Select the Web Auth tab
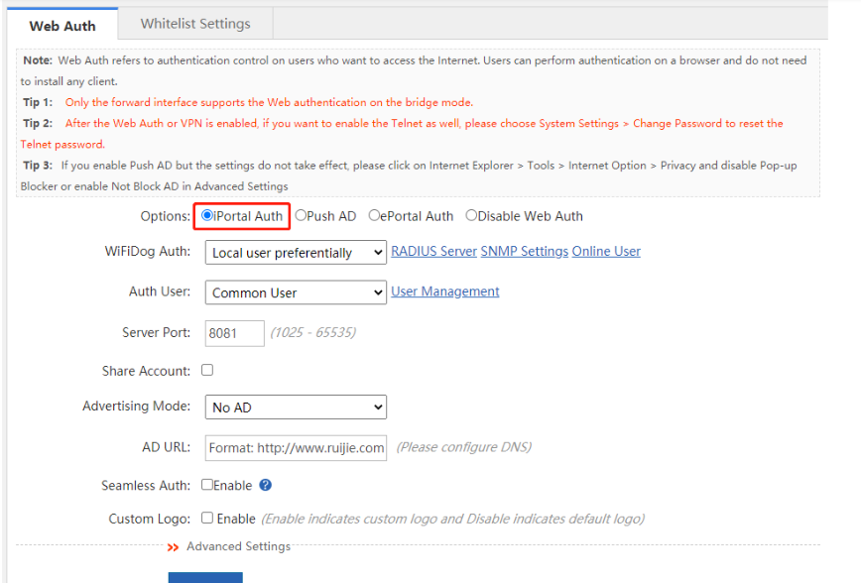Image resolution: width=861 pixels, height=583 pixels. 62,25
